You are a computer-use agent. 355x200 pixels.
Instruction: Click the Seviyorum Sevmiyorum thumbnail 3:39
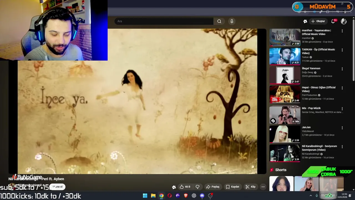[x=285, y=153]
